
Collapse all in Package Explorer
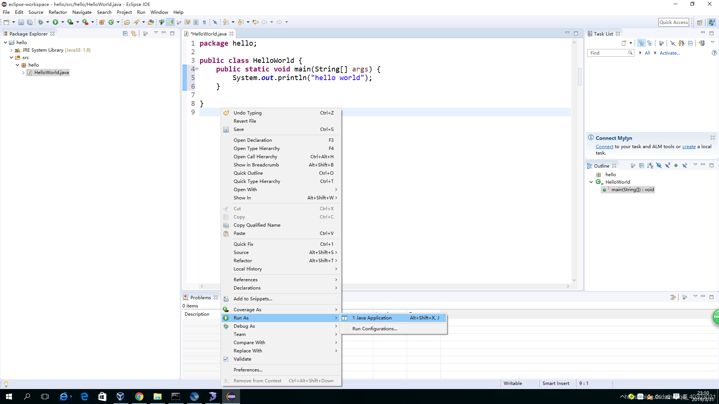(x=125, y=33)
